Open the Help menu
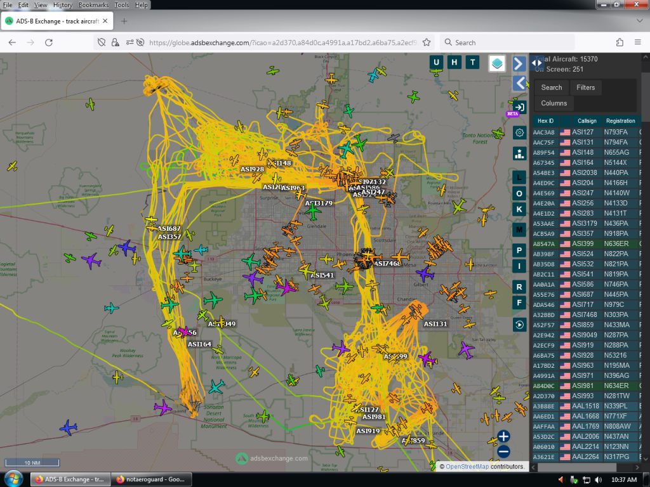This screenshot has height=487, width=650. pos(141,5)
